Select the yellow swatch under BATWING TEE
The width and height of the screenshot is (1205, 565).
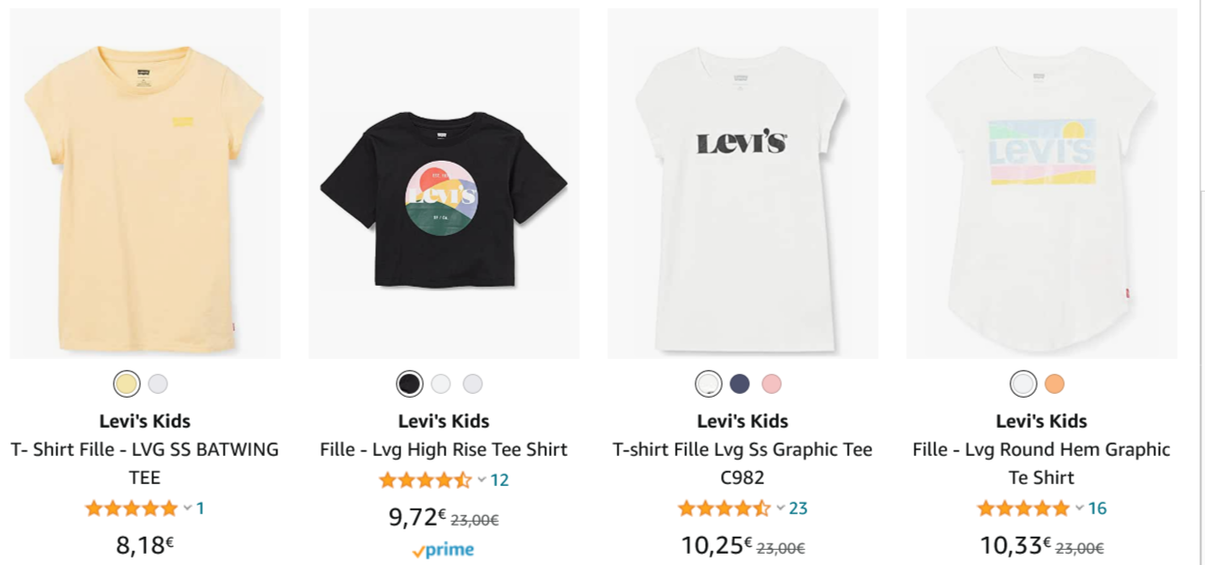[x=129, y=384]
